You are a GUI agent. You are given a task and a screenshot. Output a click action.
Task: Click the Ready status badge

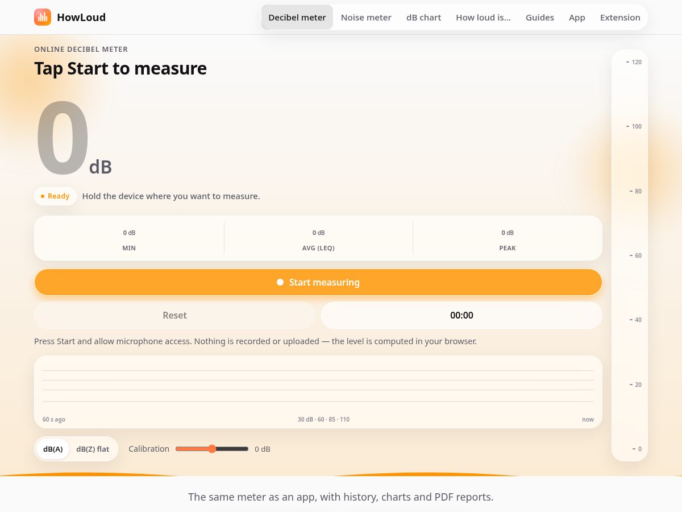tap(55, 196)
